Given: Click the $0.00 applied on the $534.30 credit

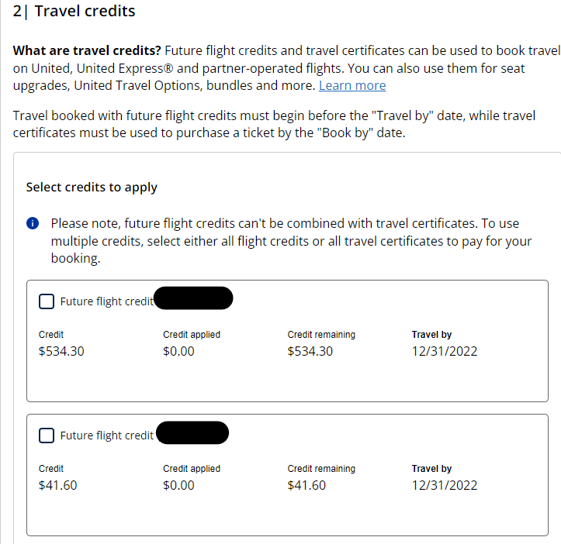Looking at the screenshot, I should click(178, 351).
